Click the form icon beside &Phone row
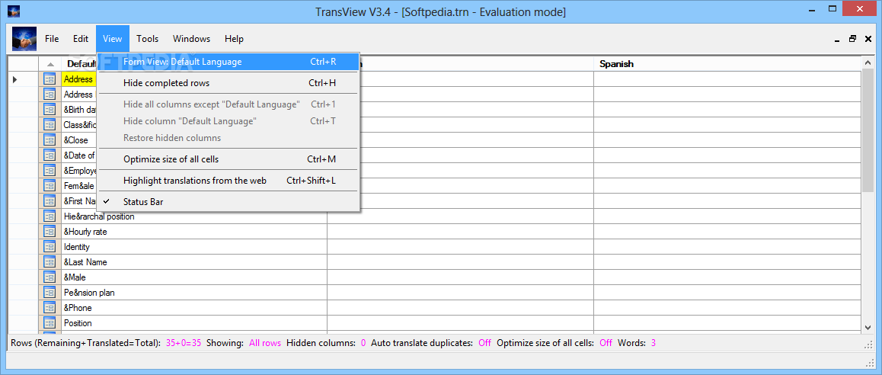Viewport: 882px width, 375px height. [x=50, y=308]
